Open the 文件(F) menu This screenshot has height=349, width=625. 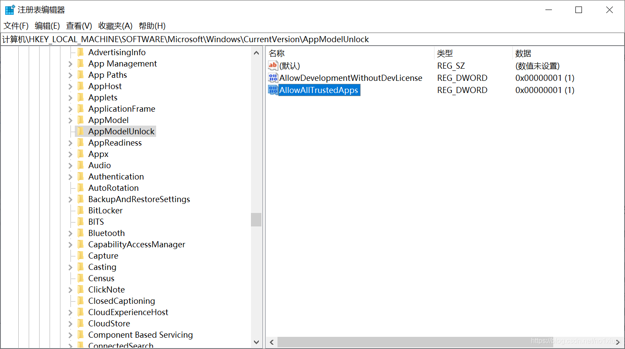pyautogui.click(x=16, y=26)
